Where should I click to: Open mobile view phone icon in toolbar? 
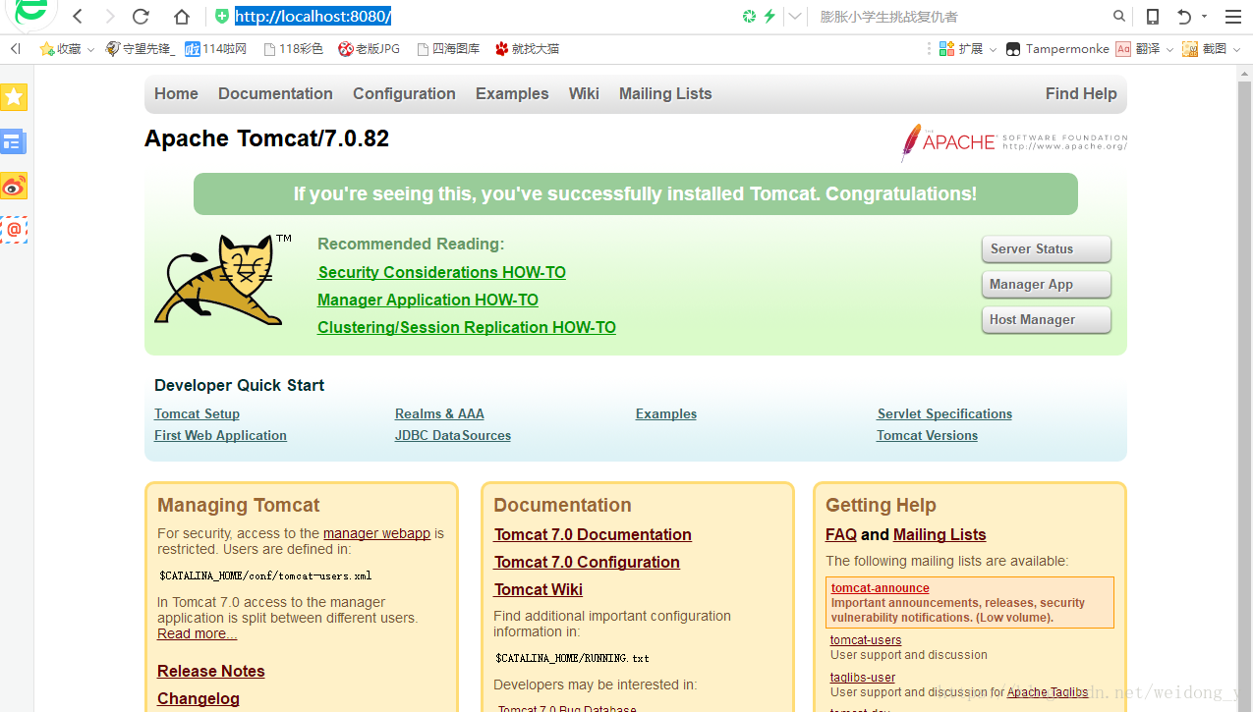(x=1153, y=17)
